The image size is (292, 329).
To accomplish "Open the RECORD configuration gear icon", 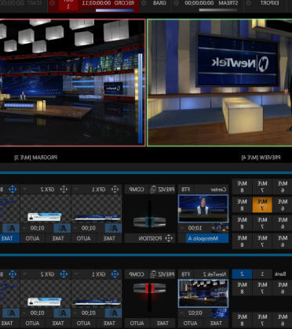I will [52, 3].
